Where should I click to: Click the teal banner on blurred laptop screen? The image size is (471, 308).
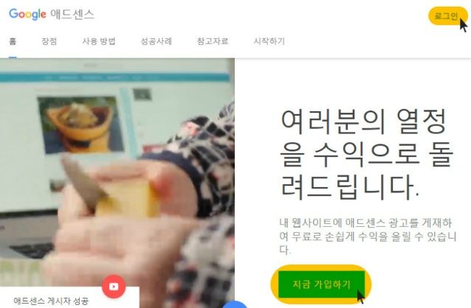click(114, 77)
